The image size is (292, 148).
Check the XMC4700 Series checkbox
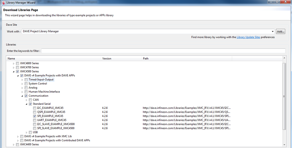(18, 67)
